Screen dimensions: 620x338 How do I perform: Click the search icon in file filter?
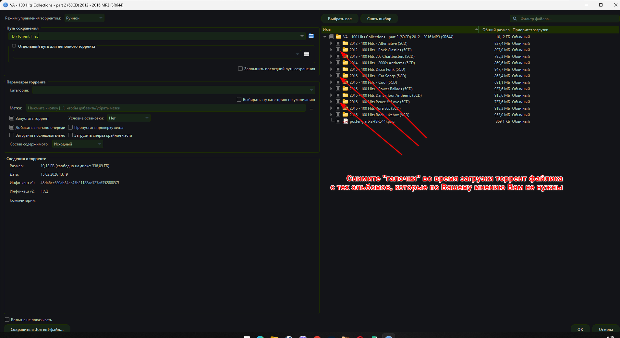click(x=515, y=19)
